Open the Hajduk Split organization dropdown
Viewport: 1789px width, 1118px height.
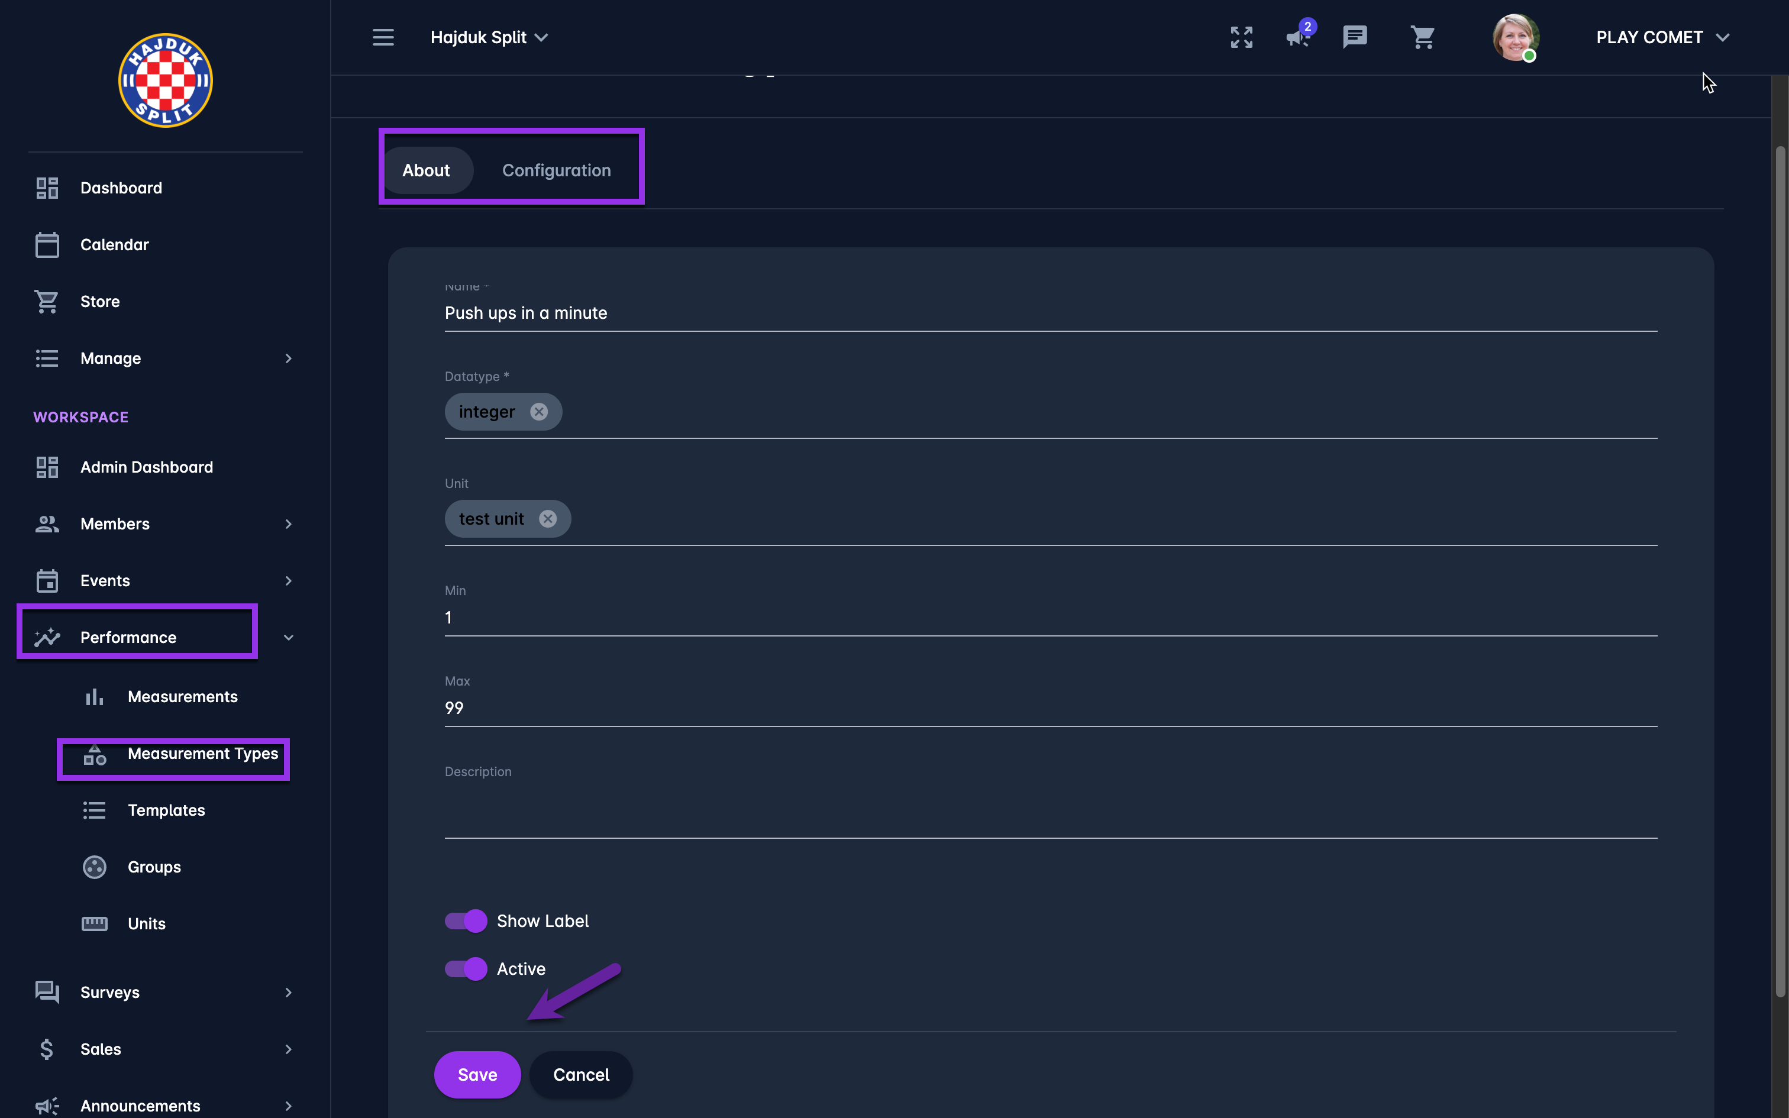click(489, 37)
